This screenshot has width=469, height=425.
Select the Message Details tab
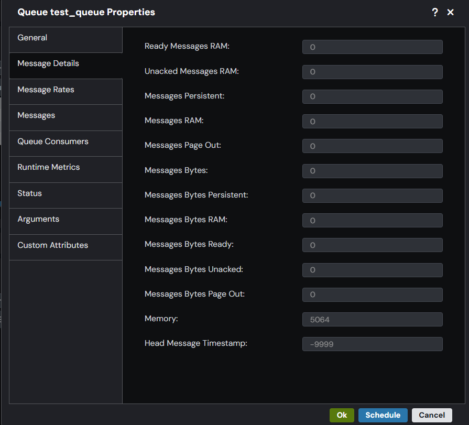[66, 66]
